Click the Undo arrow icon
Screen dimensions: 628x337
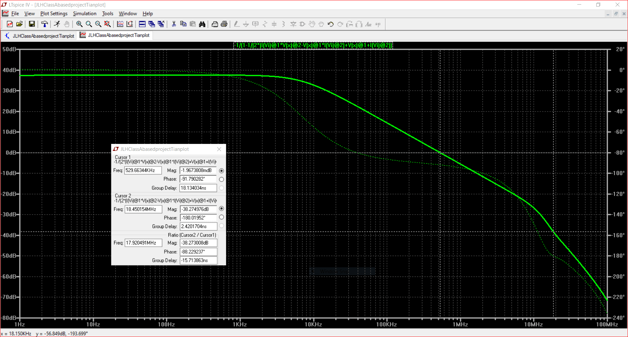point(331,24)
